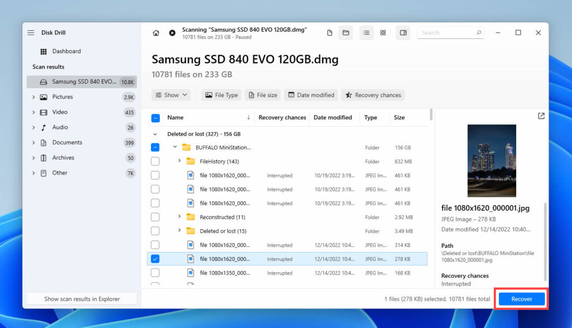Toggle the preview panel icon
Screen dimensions: 572x328
point(403,32)
